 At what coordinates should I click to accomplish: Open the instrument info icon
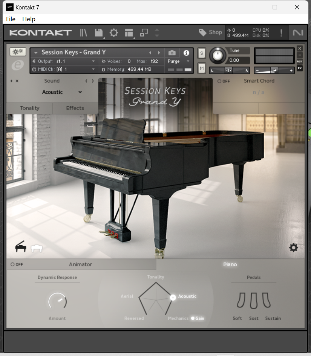[x=186, y=53]
